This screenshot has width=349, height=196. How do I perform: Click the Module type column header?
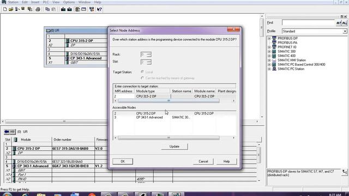(x=152, y=91)
